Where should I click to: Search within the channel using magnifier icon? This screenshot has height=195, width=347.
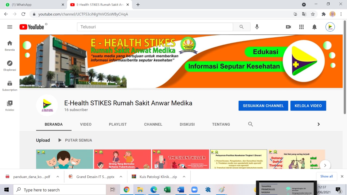[x=250, y=124]
